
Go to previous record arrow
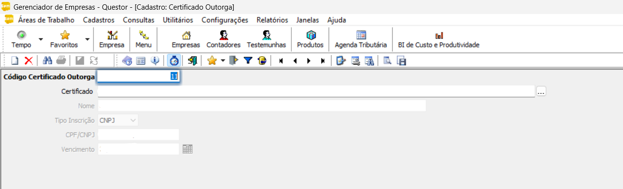[x=295, y=61]
